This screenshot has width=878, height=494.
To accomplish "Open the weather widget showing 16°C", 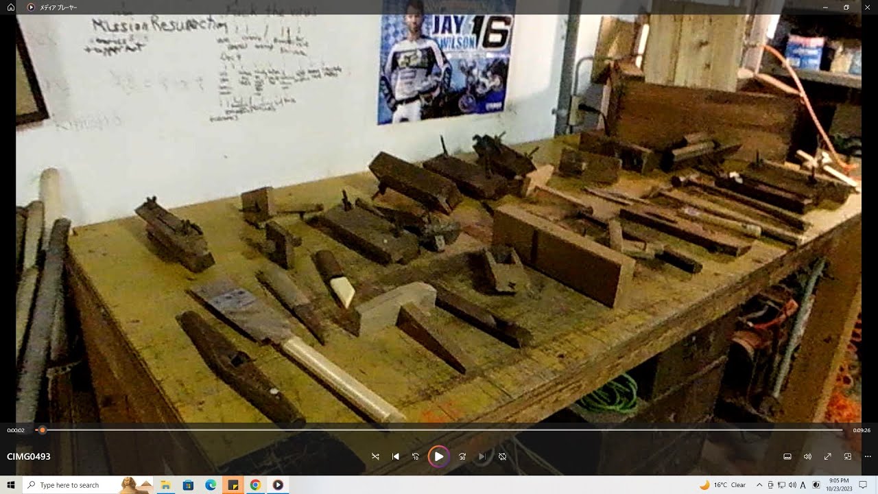I will [x=722, y=485].
